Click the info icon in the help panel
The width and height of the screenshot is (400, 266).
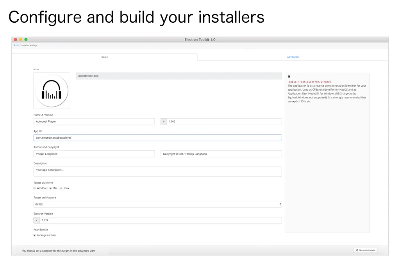click(289, 76)
